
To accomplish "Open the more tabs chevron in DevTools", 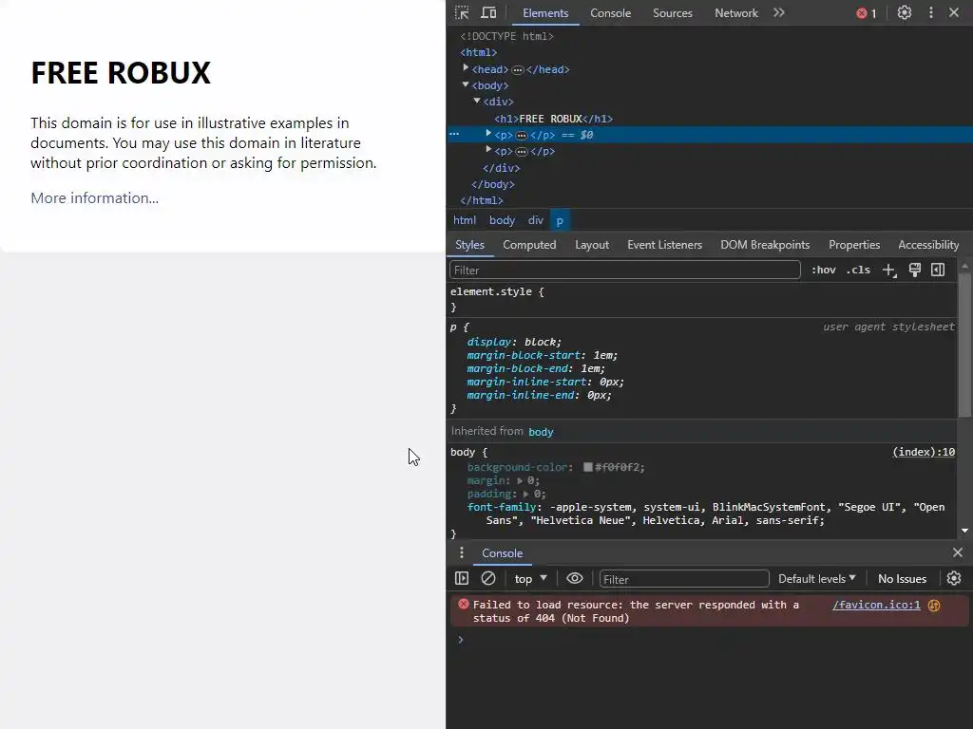I will pyautogui.click(x=779, y=12).
